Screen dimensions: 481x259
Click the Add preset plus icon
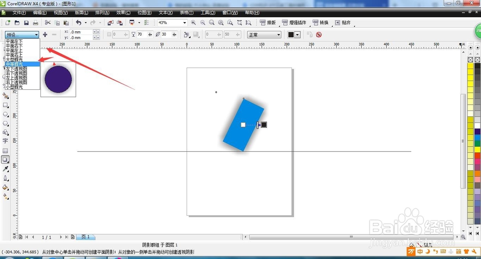tap(45, 35)
